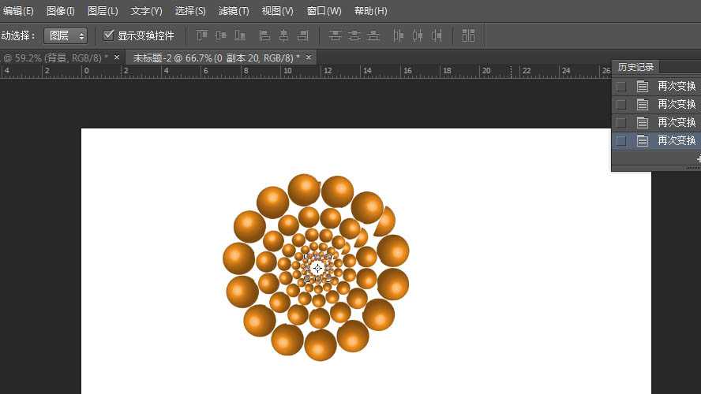This screenshot has width=701, height=394.
Task: Click the align vertical centers icon
Action: click(x=220, y=35)
